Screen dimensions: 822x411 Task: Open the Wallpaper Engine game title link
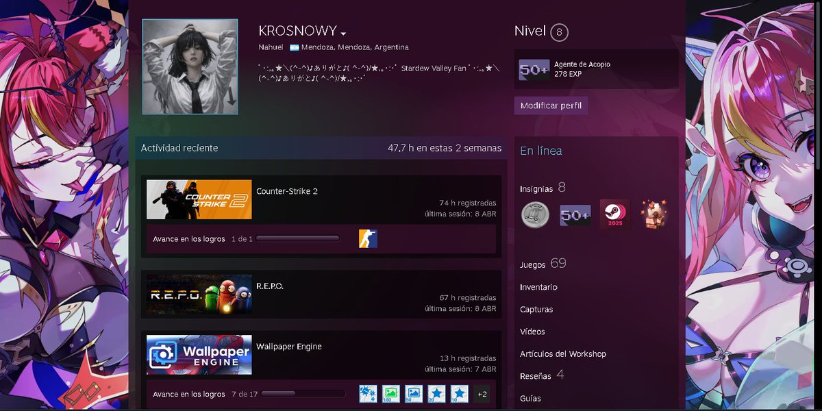point(289,347)
